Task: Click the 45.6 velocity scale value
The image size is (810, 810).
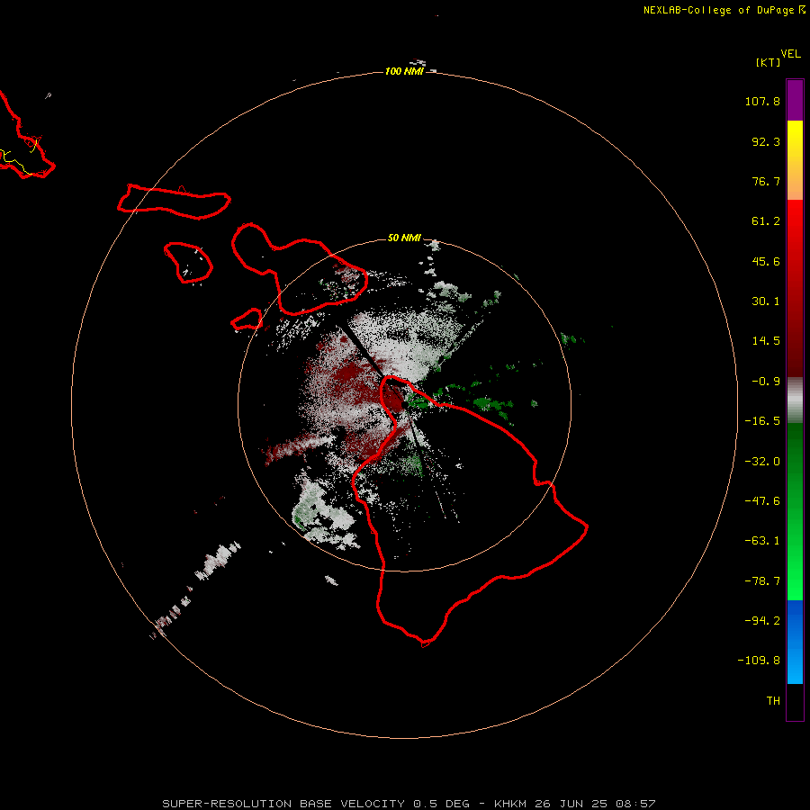Action: coord(766,261)
